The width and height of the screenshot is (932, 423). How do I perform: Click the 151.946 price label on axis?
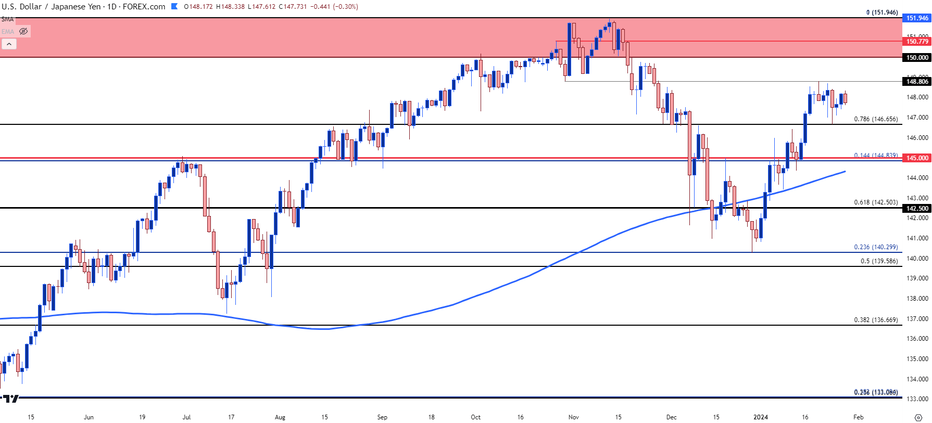point(917,18)
